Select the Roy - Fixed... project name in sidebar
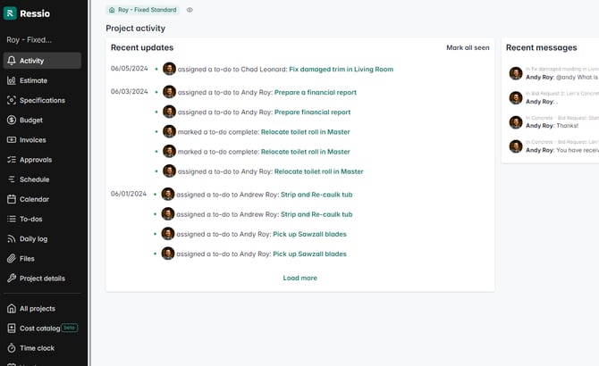The height and width of the screenshot is (366, 599). (29, 39)
